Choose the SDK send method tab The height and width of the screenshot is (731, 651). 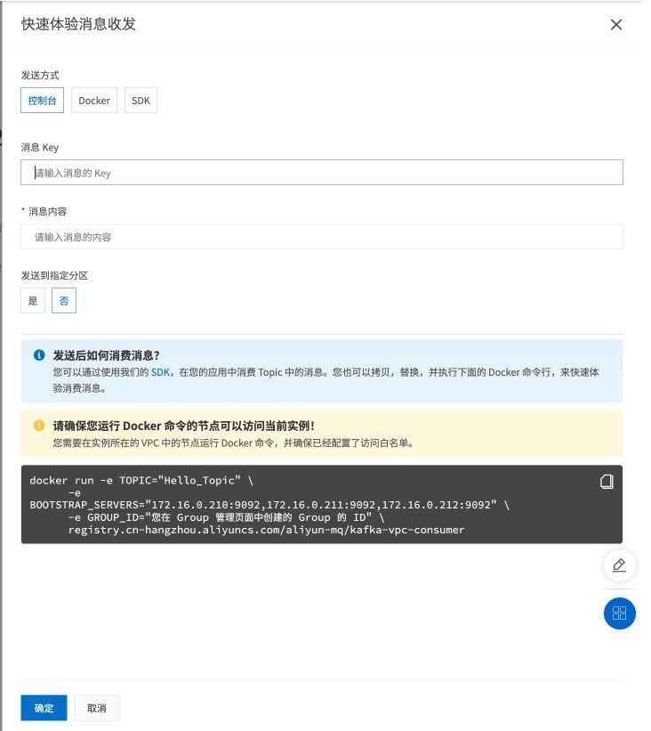[141, 101]
